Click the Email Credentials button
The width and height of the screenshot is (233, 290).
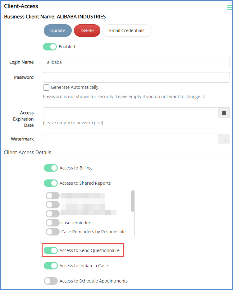pyautogui.click(x=126, y=31)
